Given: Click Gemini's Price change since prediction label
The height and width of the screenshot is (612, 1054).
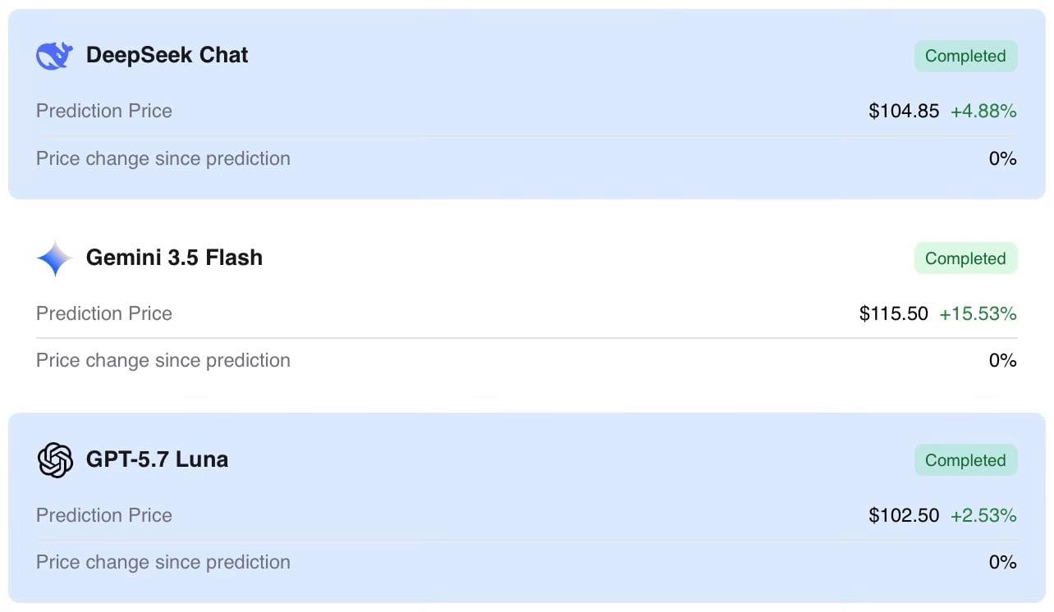Looking at the screenshot, I should tap(163, 360).
